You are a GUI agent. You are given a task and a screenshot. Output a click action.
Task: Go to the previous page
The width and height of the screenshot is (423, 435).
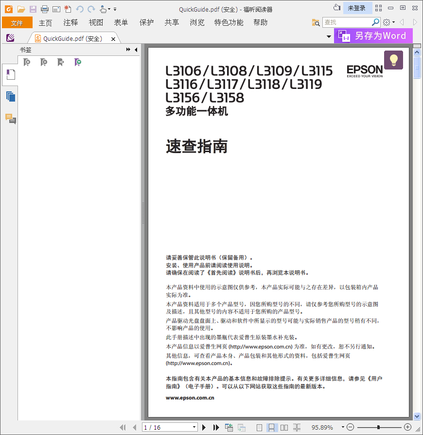click(134, 428)
